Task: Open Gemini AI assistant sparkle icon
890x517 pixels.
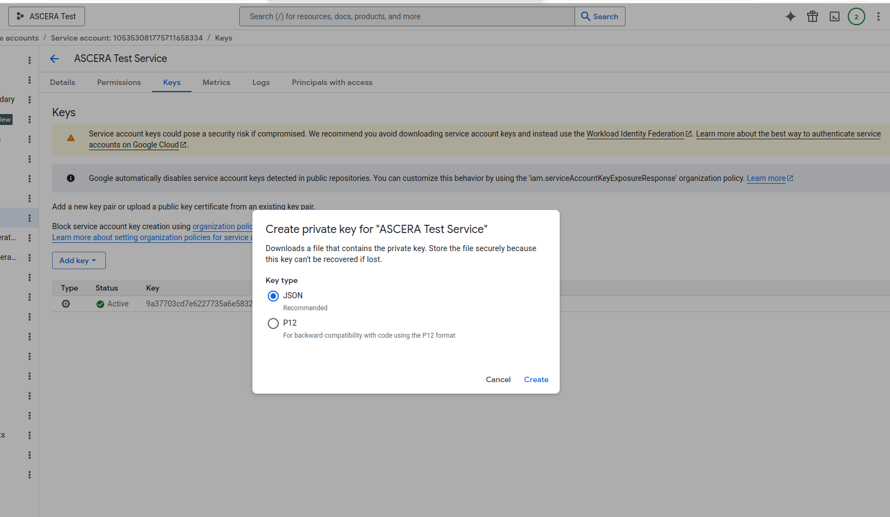Action: pyautogui.click(x=790, y=16)
